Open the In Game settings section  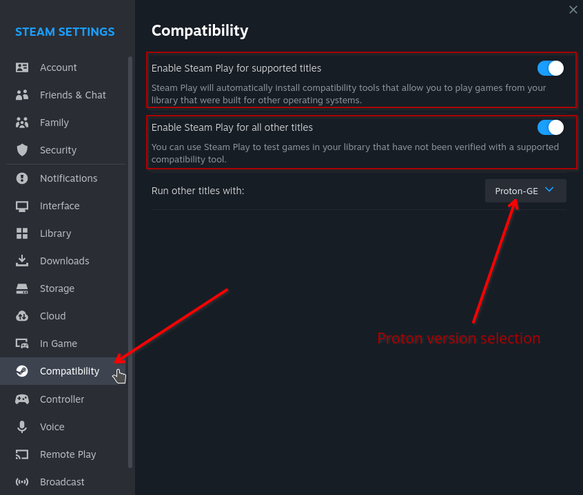23,344
